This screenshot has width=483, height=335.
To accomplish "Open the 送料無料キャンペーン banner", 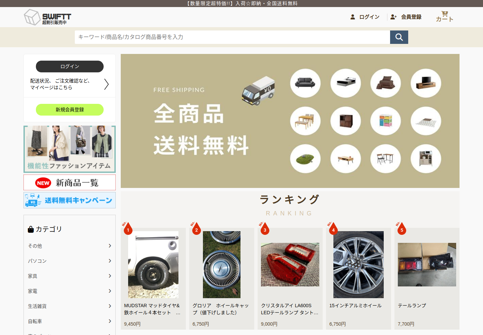I will tap(70, 200).
